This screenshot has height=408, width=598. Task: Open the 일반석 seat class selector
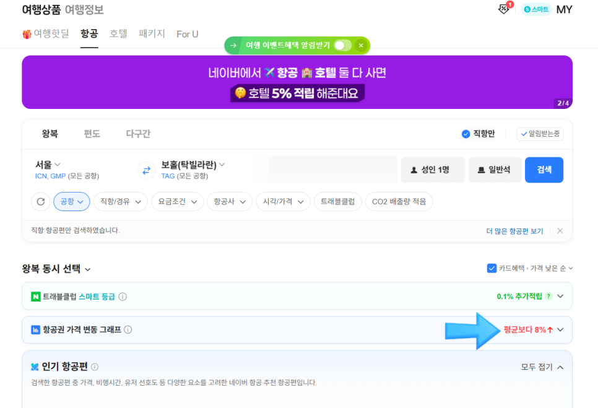click(495, 170)
